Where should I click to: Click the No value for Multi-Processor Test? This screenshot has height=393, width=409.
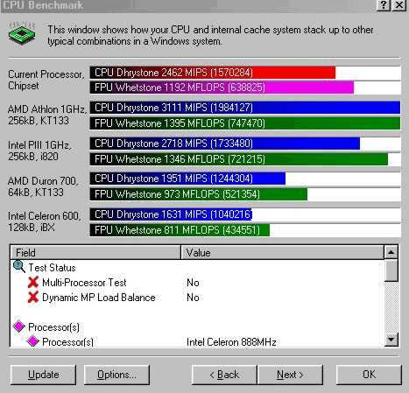coord(193,283)
